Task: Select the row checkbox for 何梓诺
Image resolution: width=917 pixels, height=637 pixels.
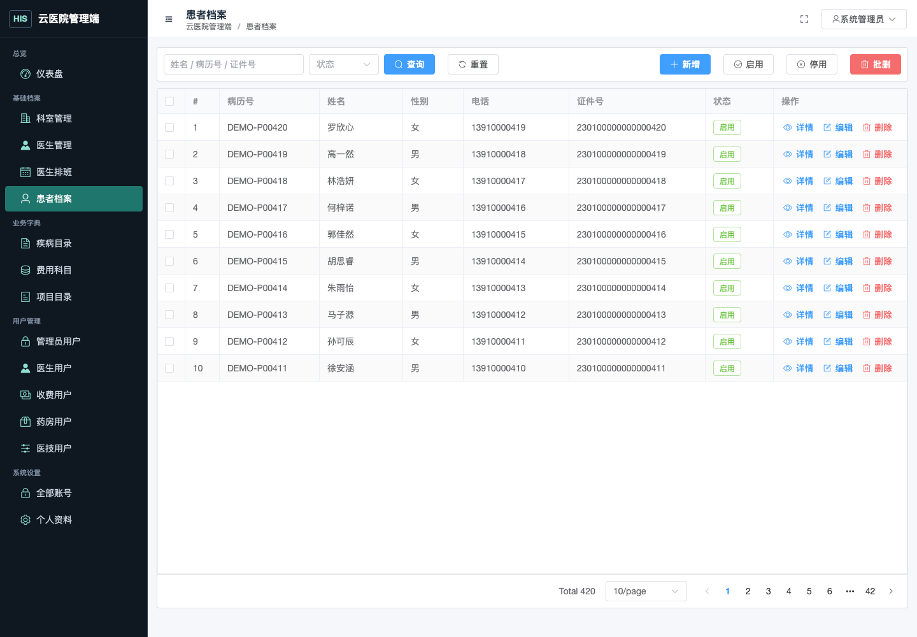Action: tap(169, 208)
